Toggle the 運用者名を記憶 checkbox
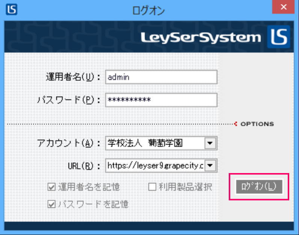 point(51,187)
